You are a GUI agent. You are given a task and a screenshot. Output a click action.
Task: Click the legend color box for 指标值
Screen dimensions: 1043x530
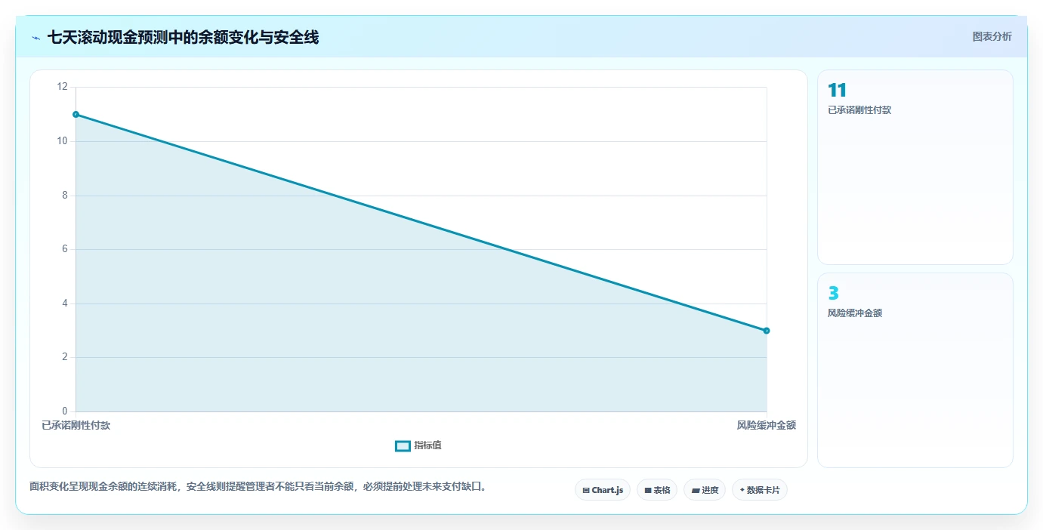click(403, 446)
